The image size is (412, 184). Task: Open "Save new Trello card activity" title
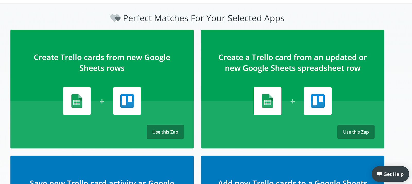(x=102, y=181)
